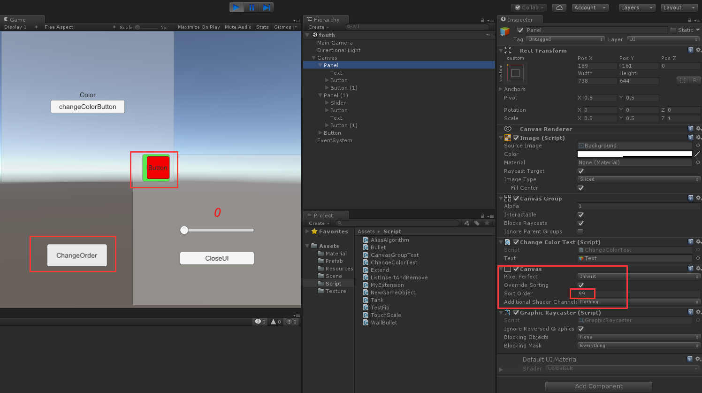Click the Step frame button
The width and height of the screenshot is (702, 393).
(x=267, y=7)
